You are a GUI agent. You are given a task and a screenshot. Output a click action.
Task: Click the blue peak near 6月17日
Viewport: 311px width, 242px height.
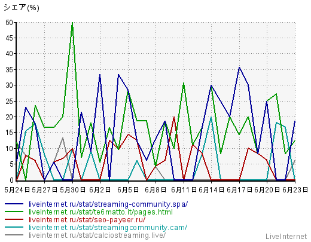click(x=239, y=68)
